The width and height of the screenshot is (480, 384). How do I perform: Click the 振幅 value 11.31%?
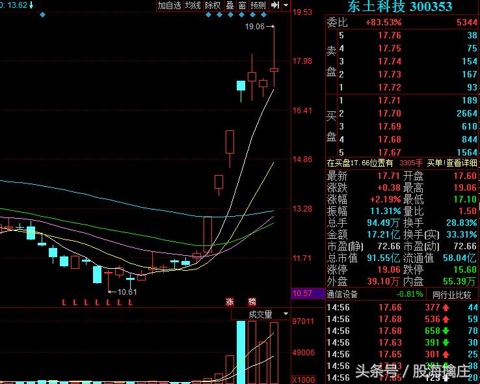pyautogui.click(x=386, y=211)
